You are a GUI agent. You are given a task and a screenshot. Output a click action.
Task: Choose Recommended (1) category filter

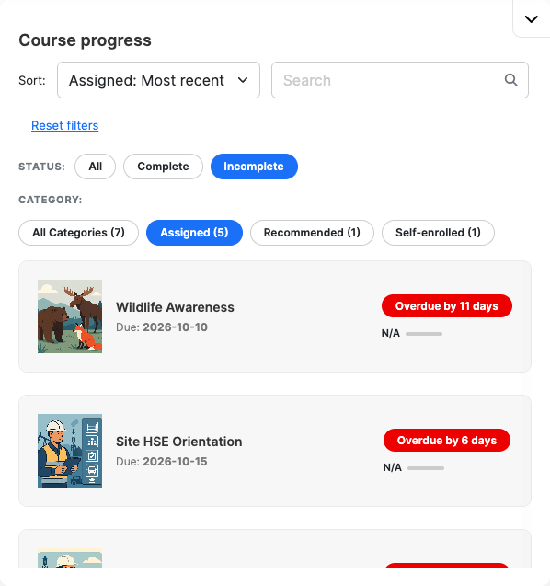click(312, 233)
